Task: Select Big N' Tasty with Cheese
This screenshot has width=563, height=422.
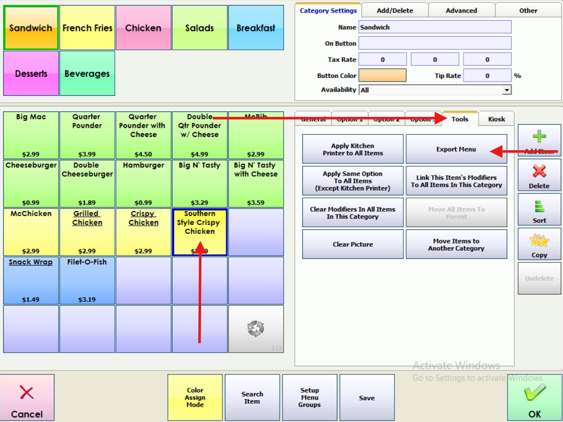Action: (x=256, y=184)
